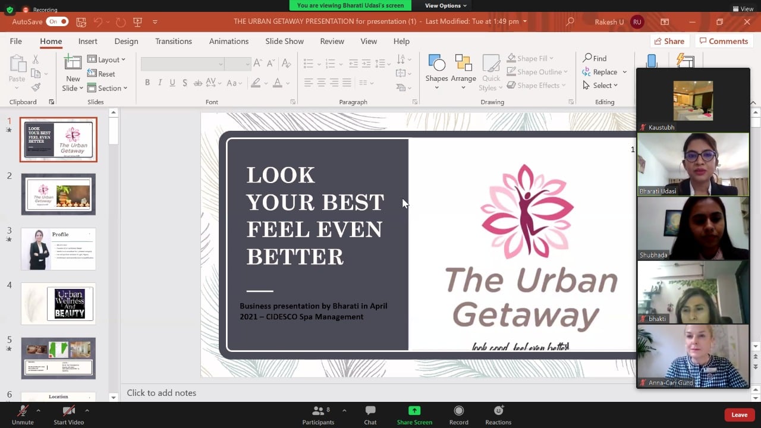Image resolution: width=761 pixels, height=428 pixels.
Task: Start Video in the Zoom toolbar
Action: (68, 411)
